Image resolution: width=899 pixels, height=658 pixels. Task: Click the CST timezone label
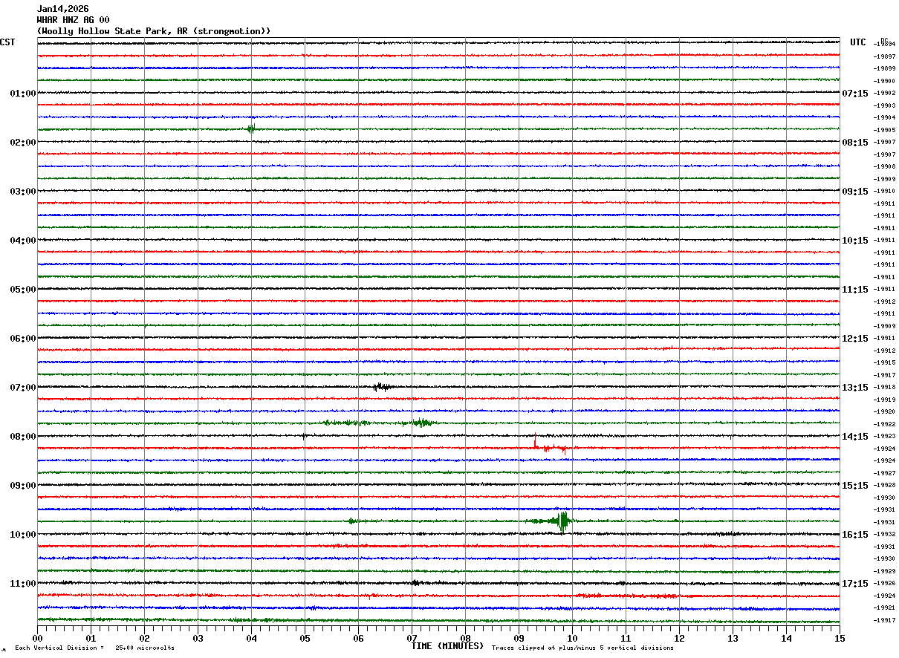click(7, 42)
